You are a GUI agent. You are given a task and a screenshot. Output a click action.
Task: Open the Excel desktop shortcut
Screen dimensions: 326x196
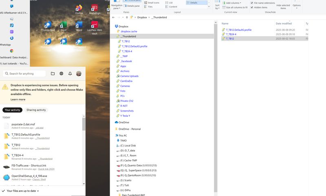pos(64,26)
